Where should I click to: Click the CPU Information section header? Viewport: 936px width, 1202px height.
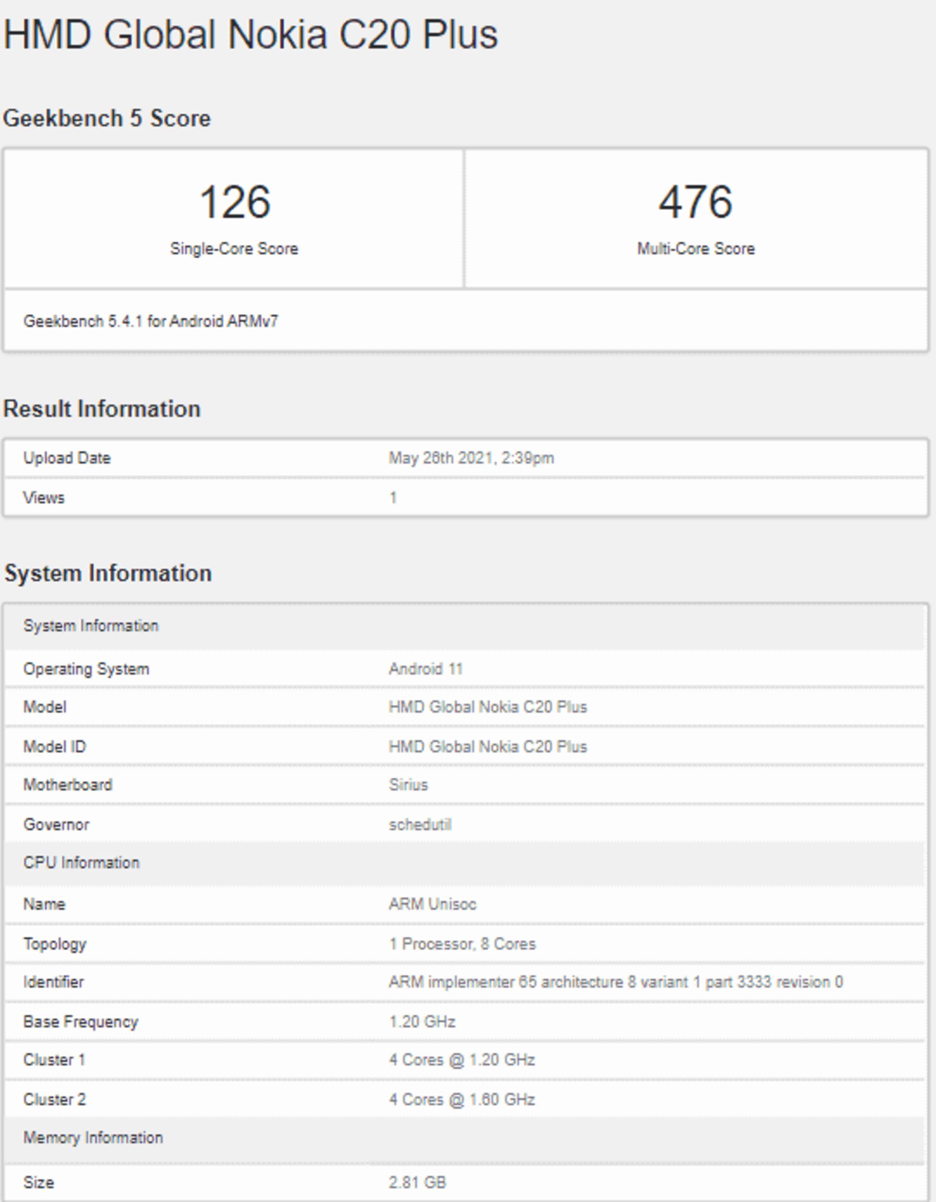[x=81, y=862]
